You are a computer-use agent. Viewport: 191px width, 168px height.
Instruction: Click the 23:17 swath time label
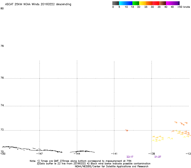point(130,157)
